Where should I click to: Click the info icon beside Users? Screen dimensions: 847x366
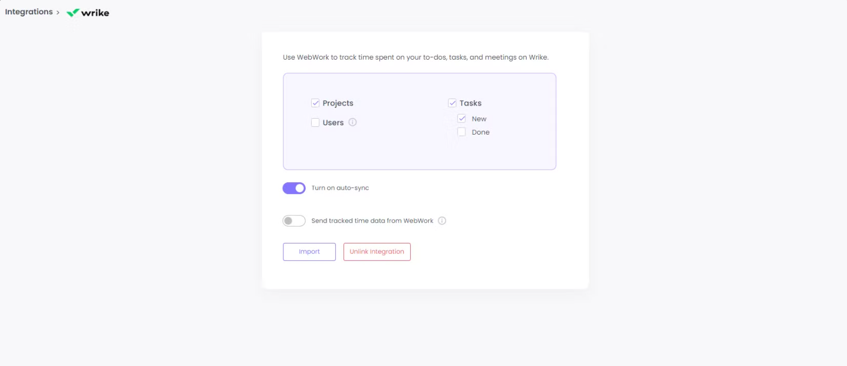pos(353,122)
